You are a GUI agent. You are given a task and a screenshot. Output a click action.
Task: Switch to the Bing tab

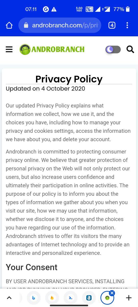33,298
